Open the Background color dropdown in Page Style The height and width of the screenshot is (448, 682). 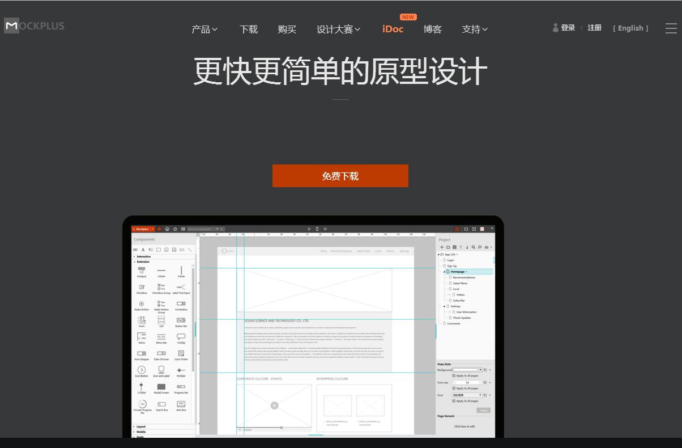pos(480,370)
